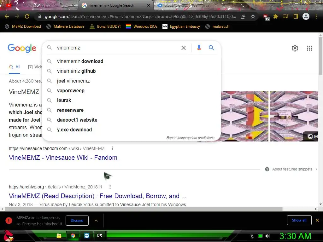Clear the search box with the X
Screen dimensions: 323x242
[183, 48]
